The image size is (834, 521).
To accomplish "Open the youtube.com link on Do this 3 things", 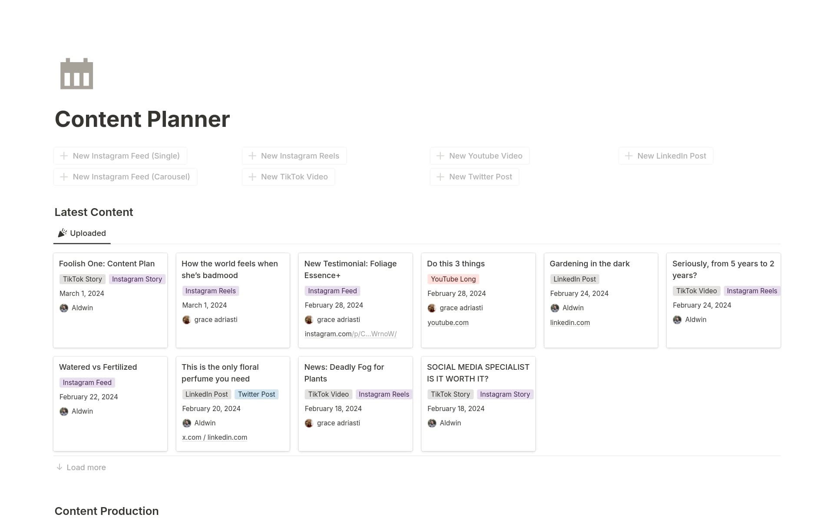I will pyautogui.click(x=448, y=322).
